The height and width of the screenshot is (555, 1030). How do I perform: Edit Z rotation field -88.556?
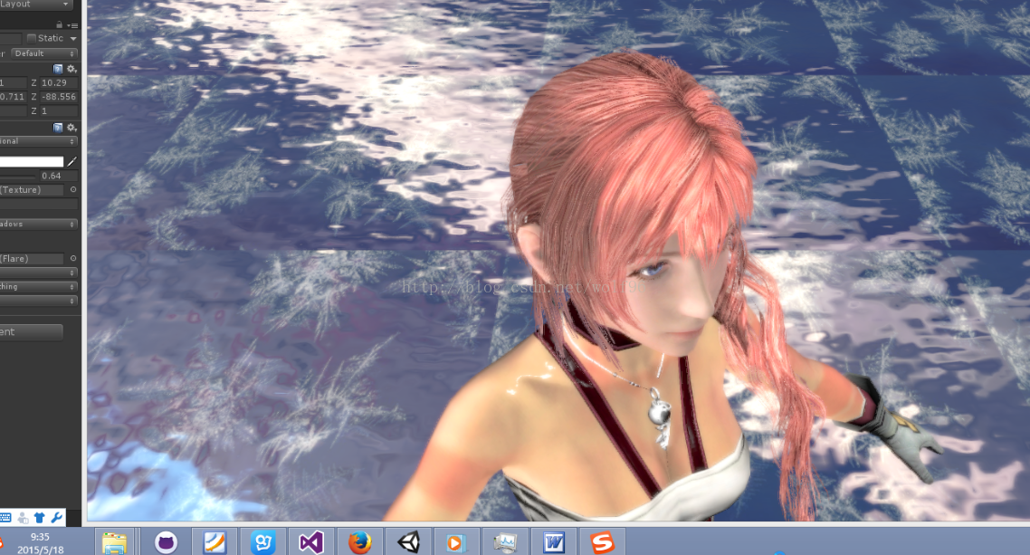click(59, 97)
